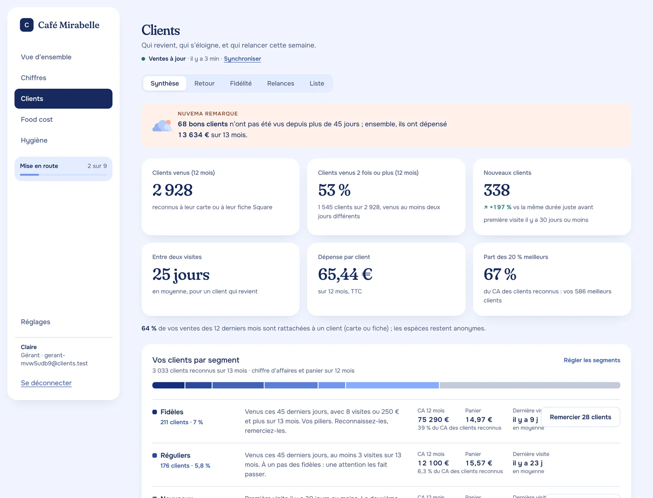Click the Réguliers CA value 12 100 €
This screenshot has width=653, height=498.
[x=433, y=463]
